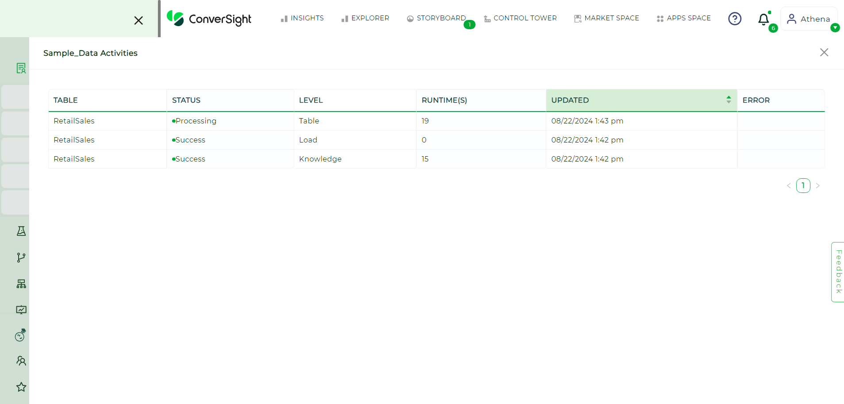
Task: Click the next page arrow
Action: point(818,186)
